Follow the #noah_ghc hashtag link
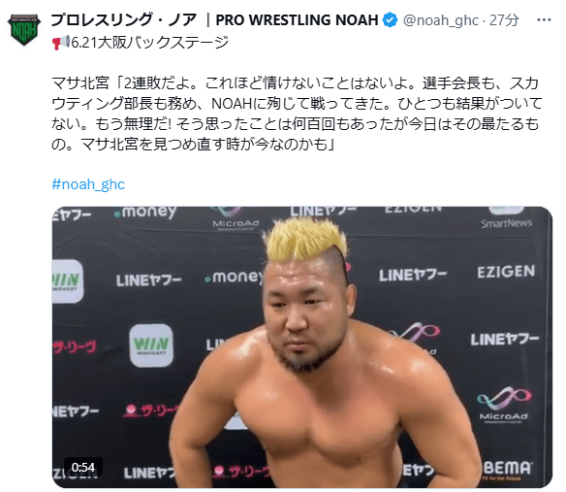This screenshot has width=566, height=492. 88,184
